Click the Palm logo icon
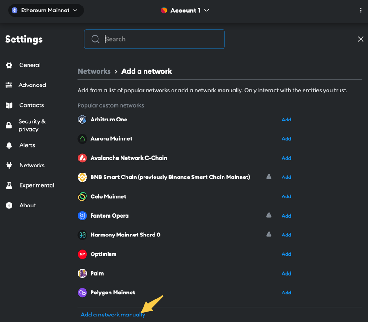 (x=82, y=273)
